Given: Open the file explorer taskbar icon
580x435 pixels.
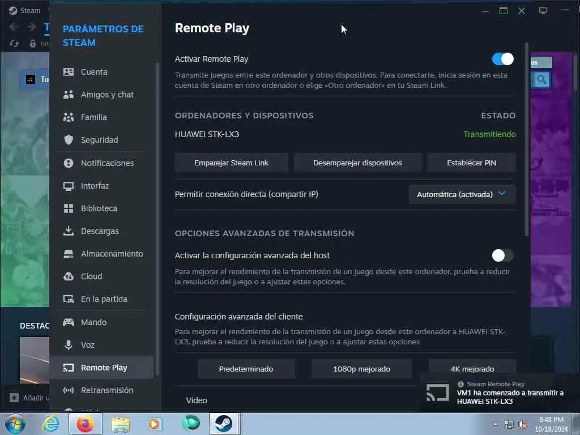Looking at the screenshot, I should click(121, 424).
